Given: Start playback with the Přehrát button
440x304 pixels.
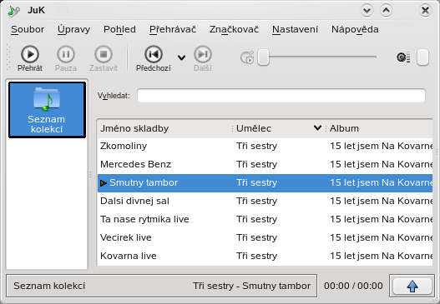Looking at the screenshot, I should [x=30, y=58].
